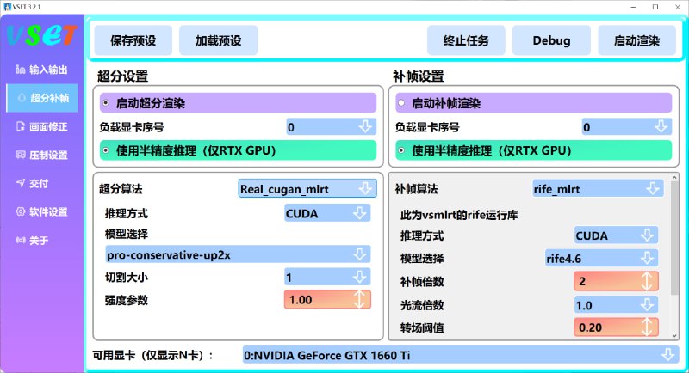Open 超分 推理方式 CUDA dropdown
This screenshot has height=373, width=689.
pos(327,213)
